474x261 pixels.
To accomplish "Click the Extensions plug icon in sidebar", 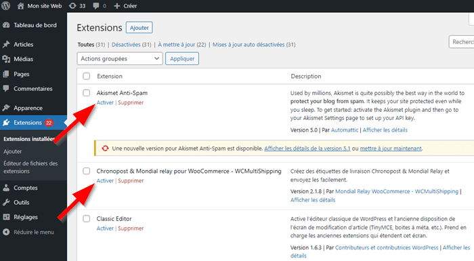I will point(6,123).
